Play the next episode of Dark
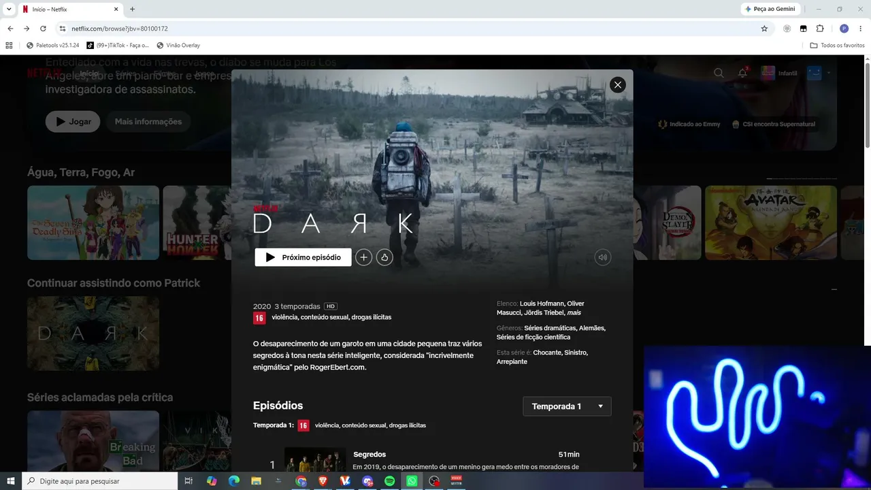This screenshot has height=490, width=871. (303, 257)
